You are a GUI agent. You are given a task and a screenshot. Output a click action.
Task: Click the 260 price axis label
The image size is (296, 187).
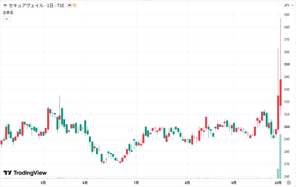coord(286,176)
